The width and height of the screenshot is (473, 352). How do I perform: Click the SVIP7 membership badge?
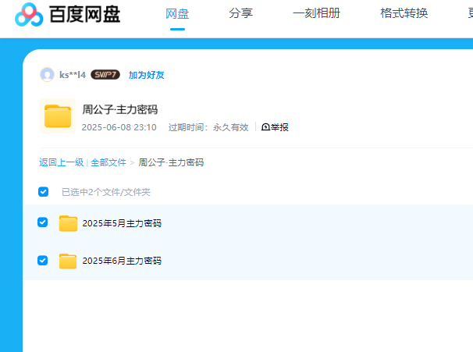(105, 75)
